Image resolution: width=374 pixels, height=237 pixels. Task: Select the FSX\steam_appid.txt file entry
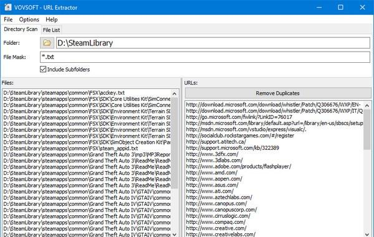[x=70, y=149]
